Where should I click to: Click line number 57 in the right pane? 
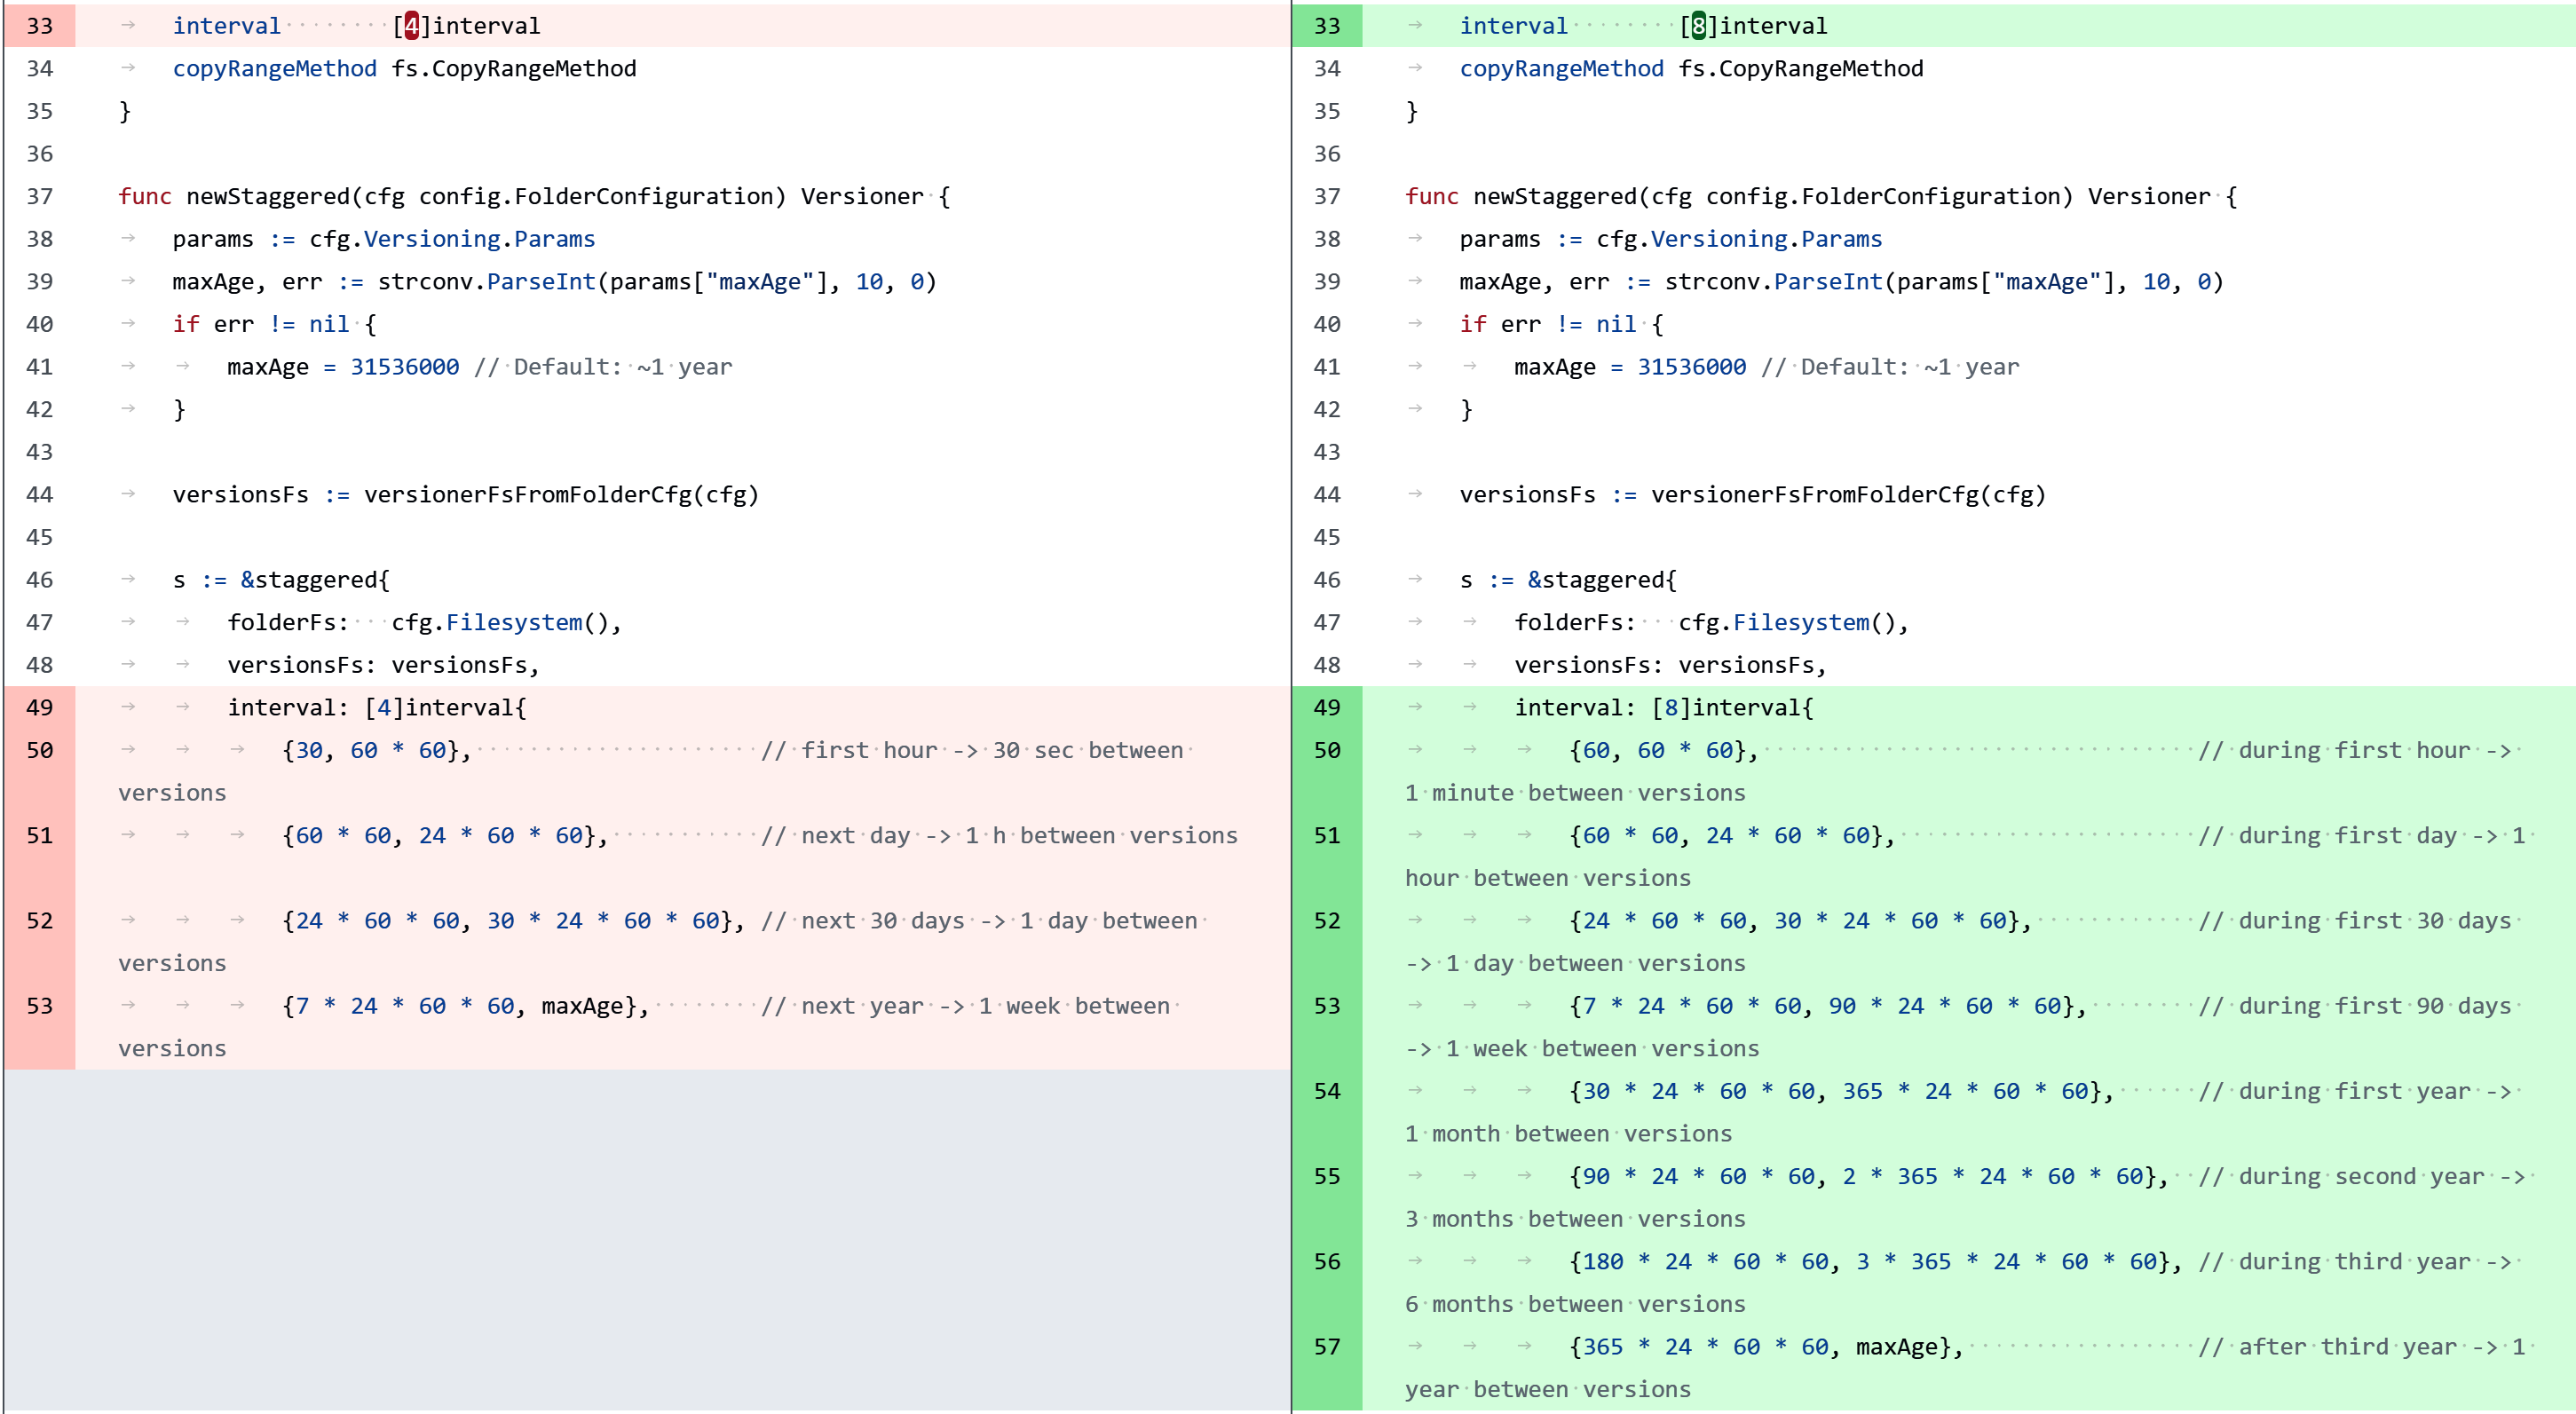pos(1327,1347)
